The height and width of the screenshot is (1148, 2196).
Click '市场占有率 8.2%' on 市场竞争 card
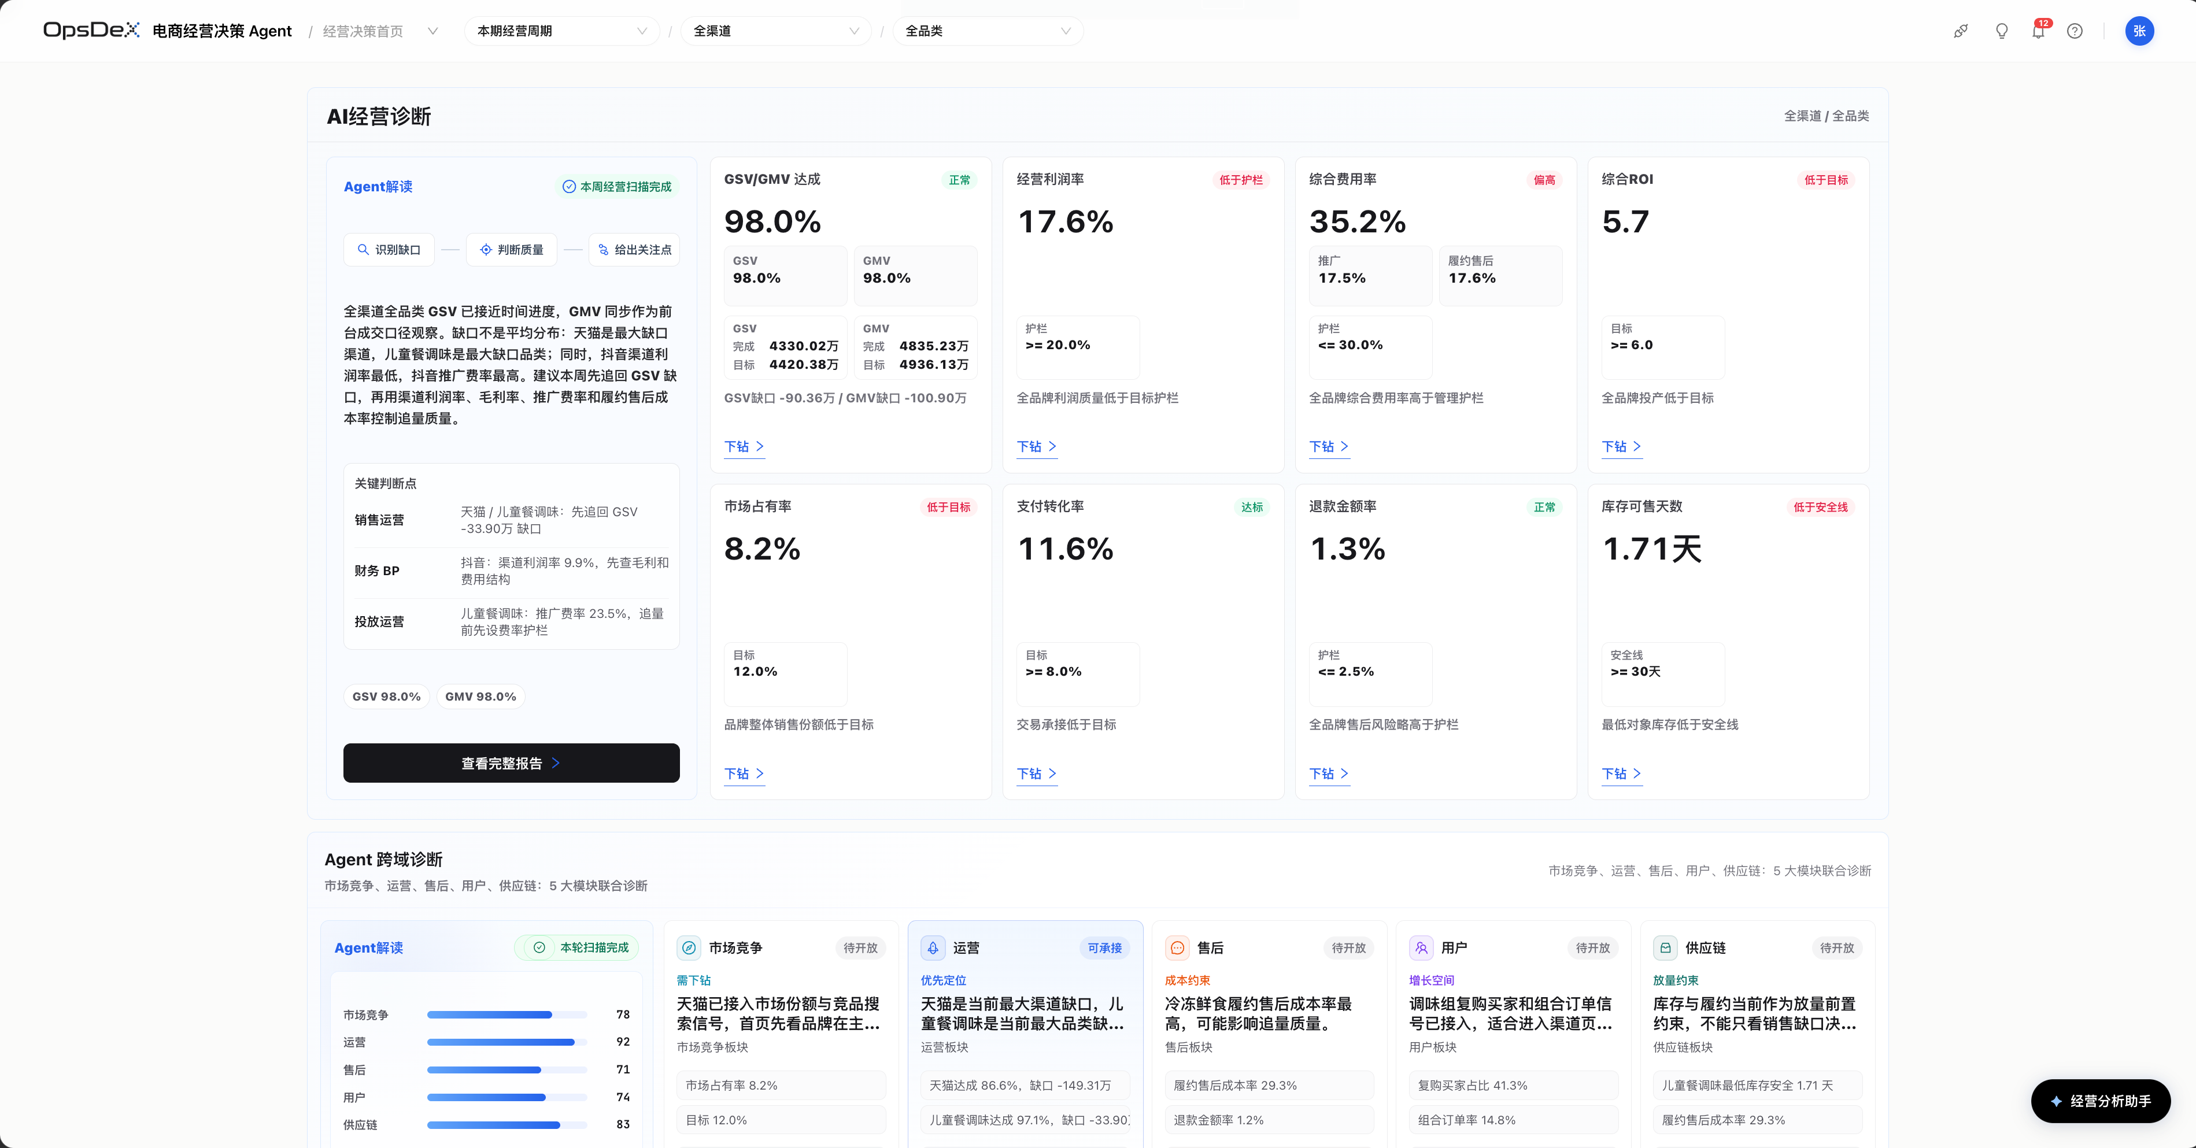coord(782,1085)
